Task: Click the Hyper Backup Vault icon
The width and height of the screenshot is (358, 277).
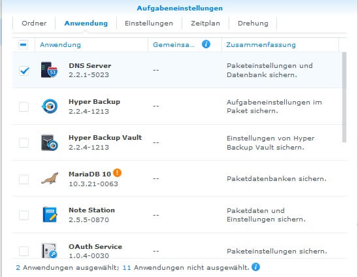Action: click(49, 142)
